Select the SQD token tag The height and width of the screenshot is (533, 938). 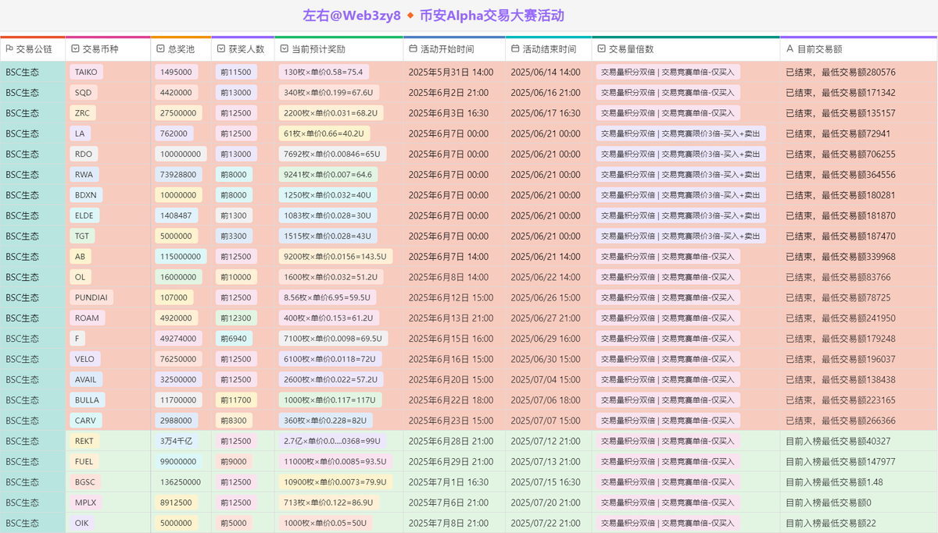pyautogui.click(x=83, y=92)
